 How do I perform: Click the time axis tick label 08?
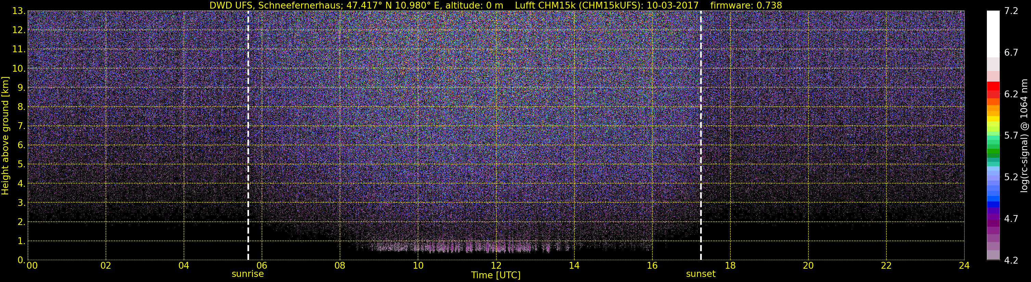click(x=340, y=266)
